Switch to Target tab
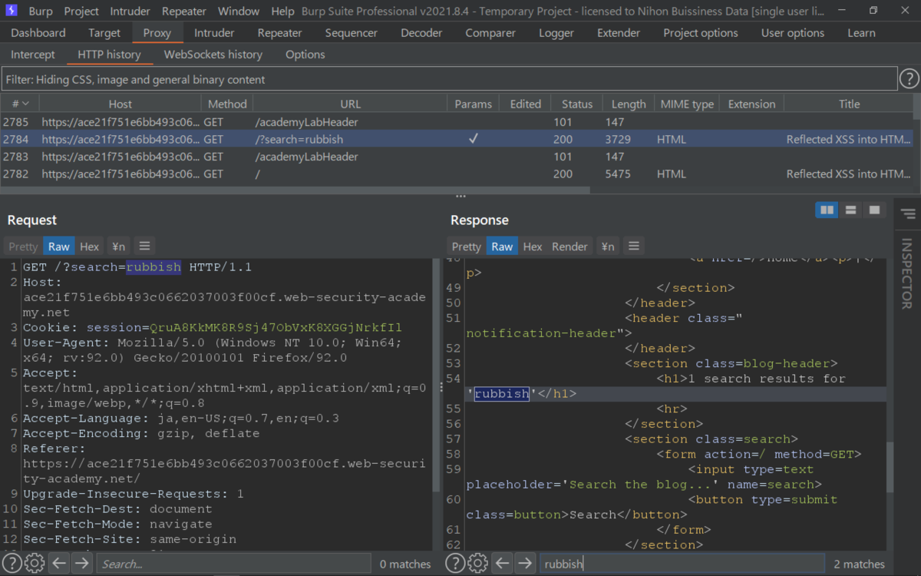 (x=104, y=33)
